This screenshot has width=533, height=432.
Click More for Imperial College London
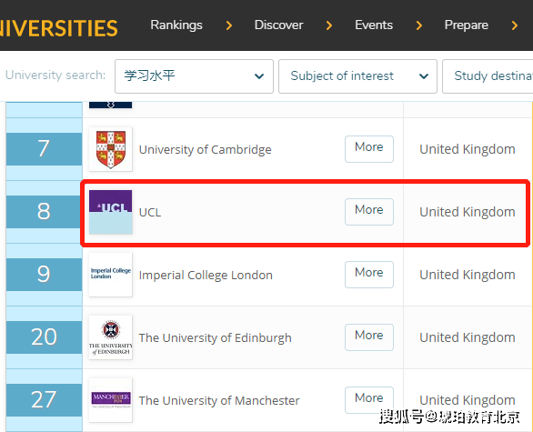[x=369, y=275]
